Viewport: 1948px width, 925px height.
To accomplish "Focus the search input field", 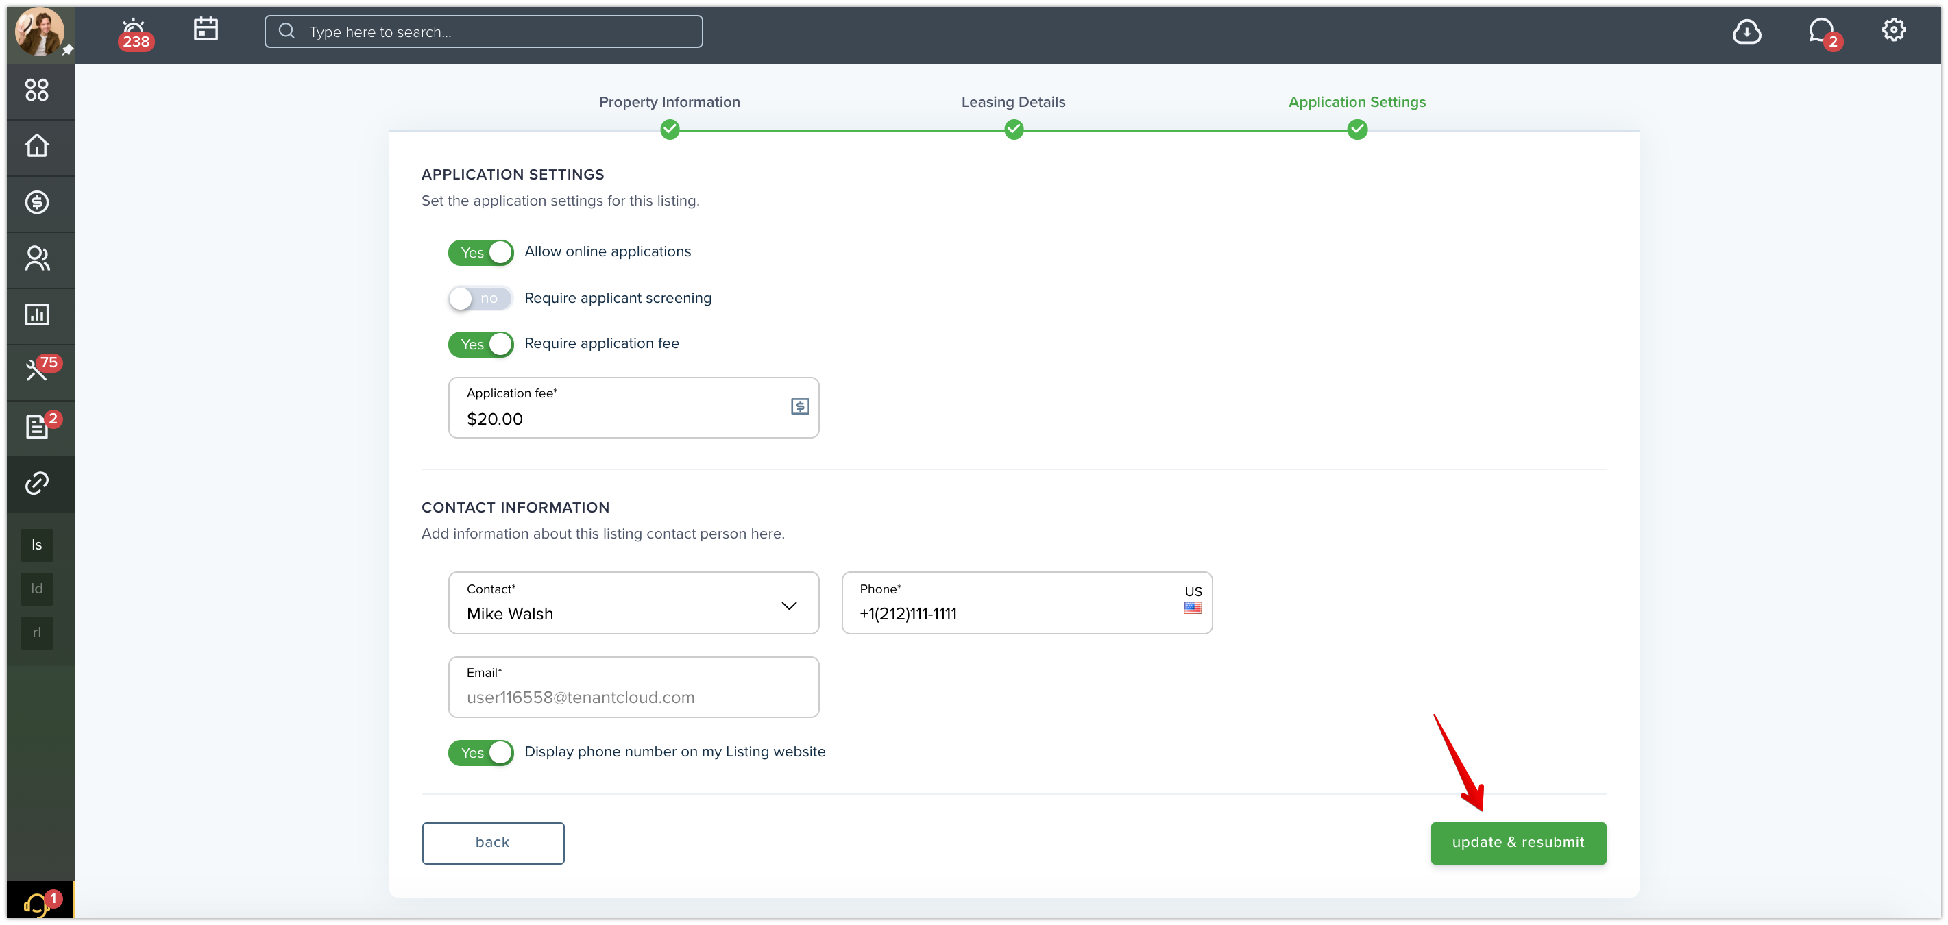I will (484, 32).
